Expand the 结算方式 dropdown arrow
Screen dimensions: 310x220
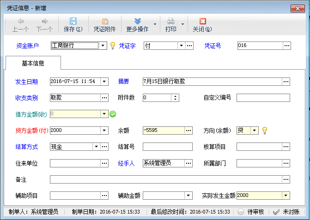(x=96, y=147)
